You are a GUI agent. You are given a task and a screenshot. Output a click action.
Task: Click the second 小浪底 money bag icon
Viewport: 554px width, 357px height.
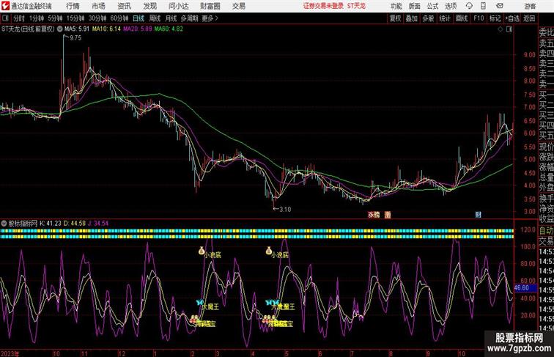point(269,251)
